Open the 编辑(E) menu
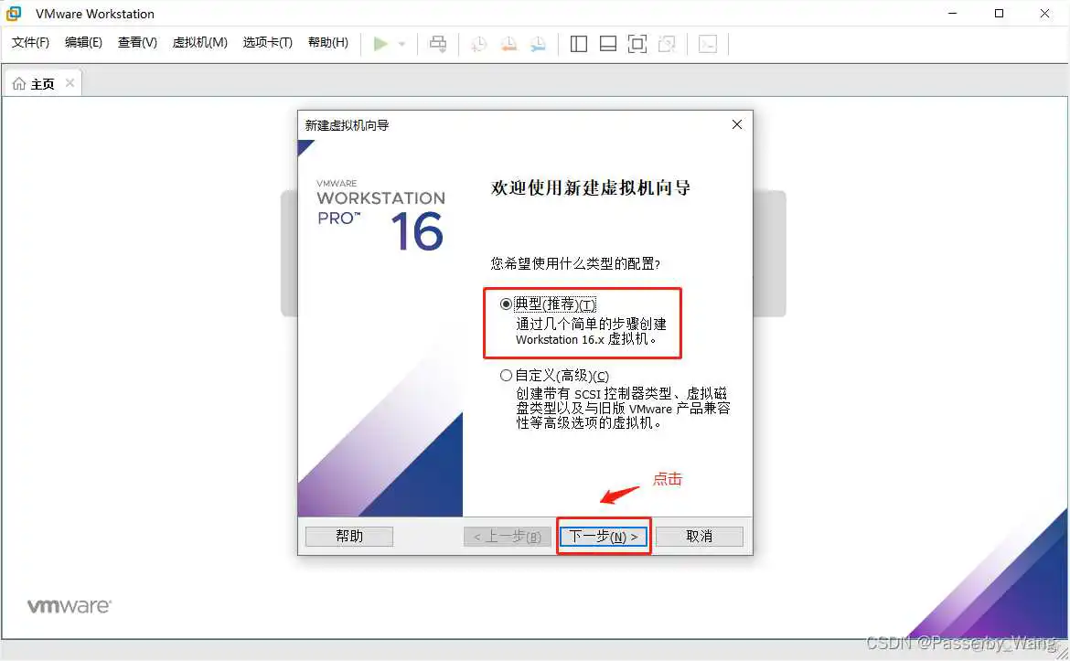The width and height of the screenshot is (1070, 661). [83, 42]
